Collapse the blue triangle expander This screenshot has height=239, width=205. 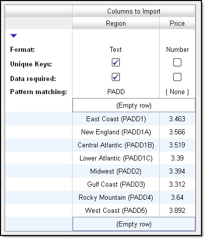[14, 36]
